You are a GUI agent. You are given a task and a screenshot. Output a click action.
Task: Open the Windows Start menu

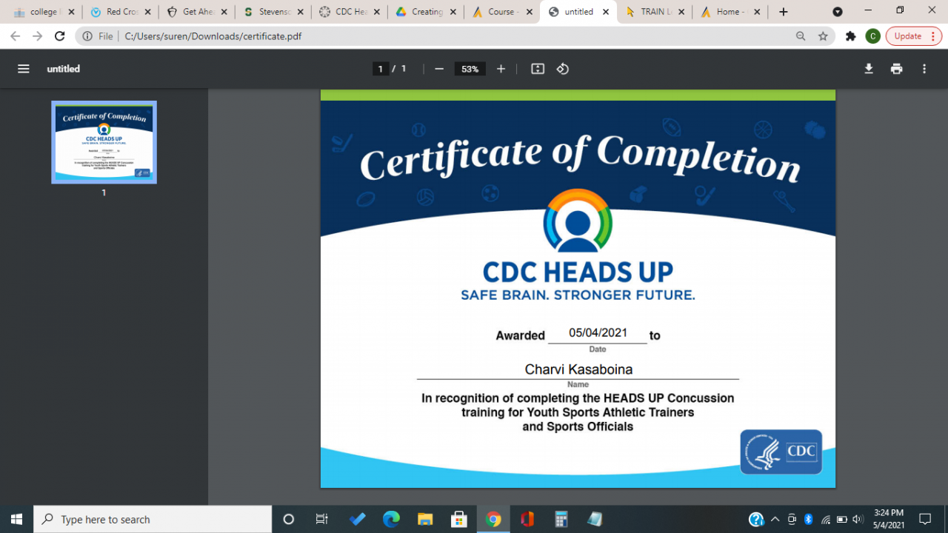pos(16,519)
